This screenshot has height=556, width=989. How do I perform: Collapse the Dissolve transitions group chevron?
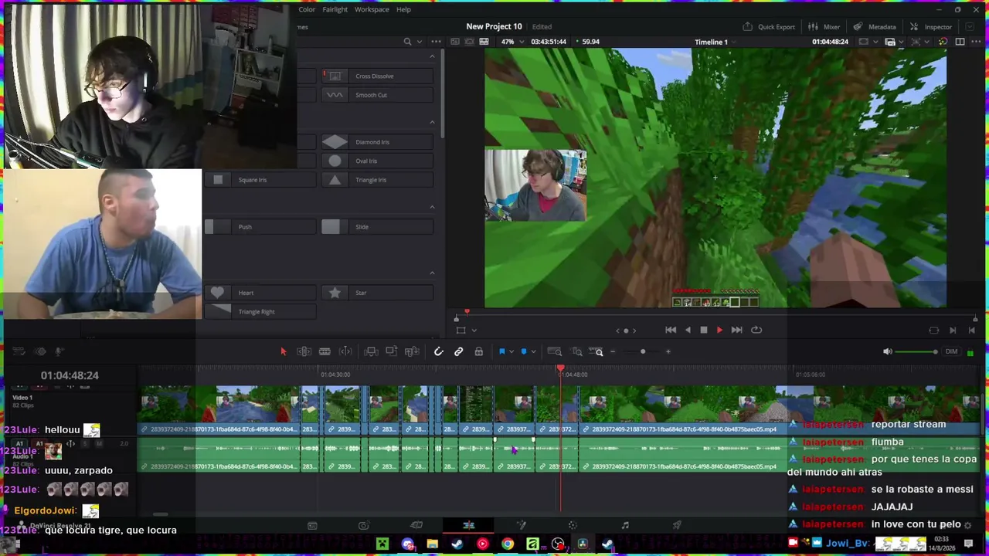(432, 56)
